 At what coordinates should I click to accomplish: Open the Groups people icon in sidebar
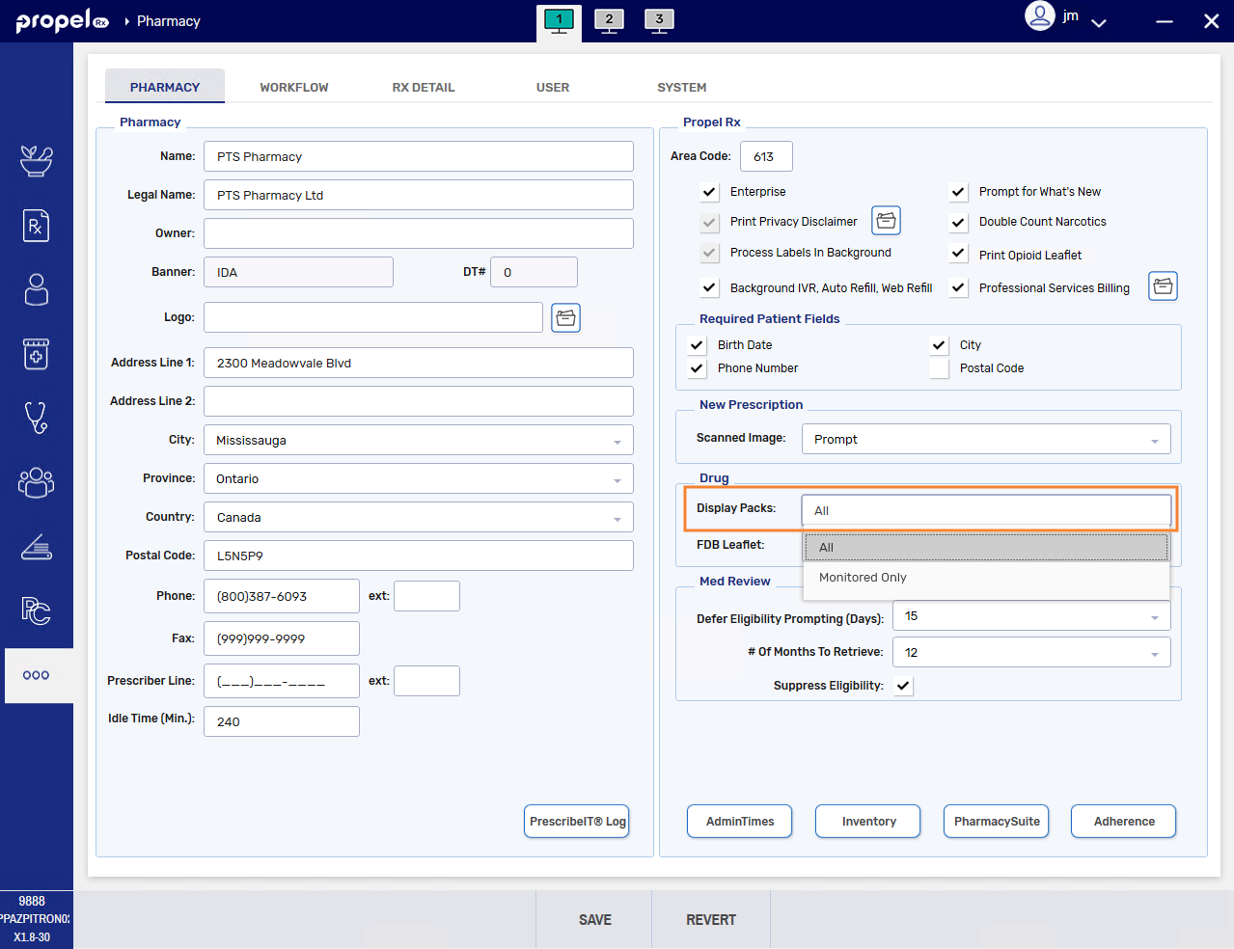tap(37, 482)
